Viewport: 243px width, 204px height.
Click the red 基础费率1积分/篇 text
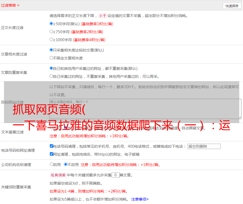point(97,24)
